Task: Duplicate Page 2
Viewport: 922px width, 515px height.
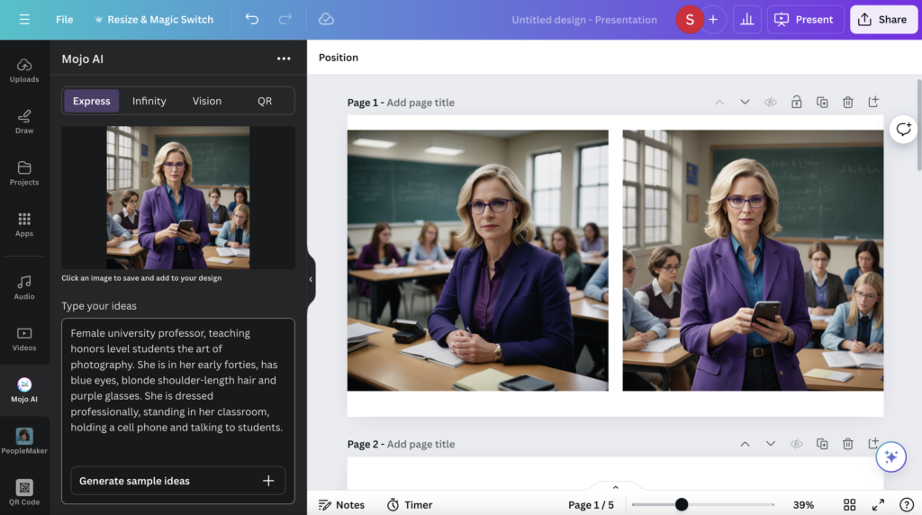Action: pos(822,444)
